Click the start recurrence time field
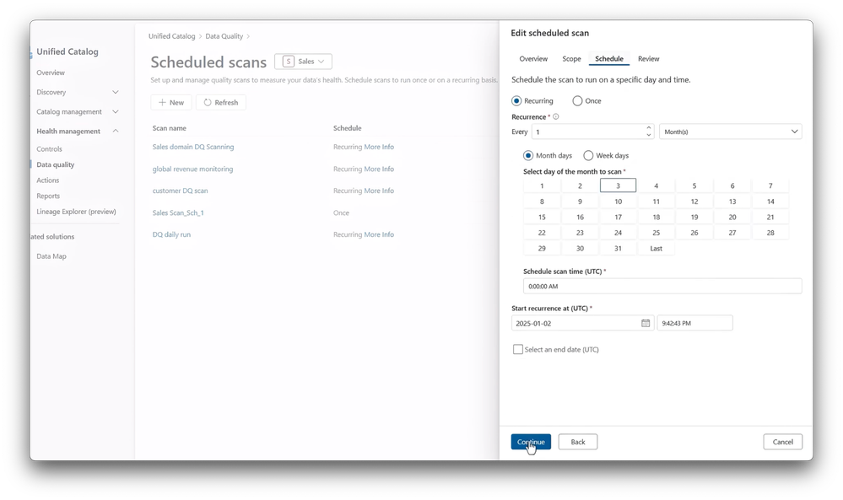This screenshot has height=500, width=843. pos(694,323)
